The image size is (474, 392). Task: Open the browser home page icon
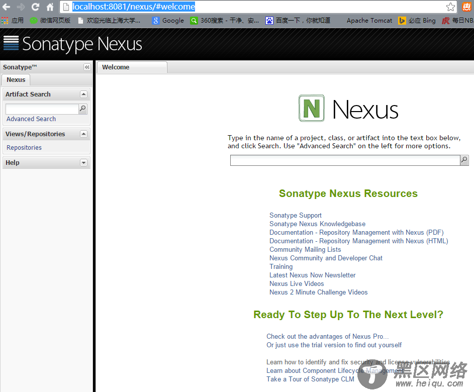click(x=50, y=7)
